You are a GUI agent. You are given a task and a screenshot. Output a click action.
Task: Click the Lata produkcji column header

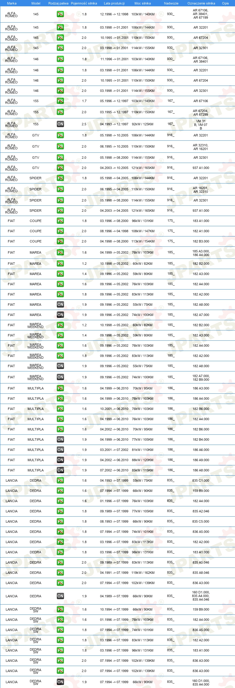pyautogui.click(x=114, y=3)
